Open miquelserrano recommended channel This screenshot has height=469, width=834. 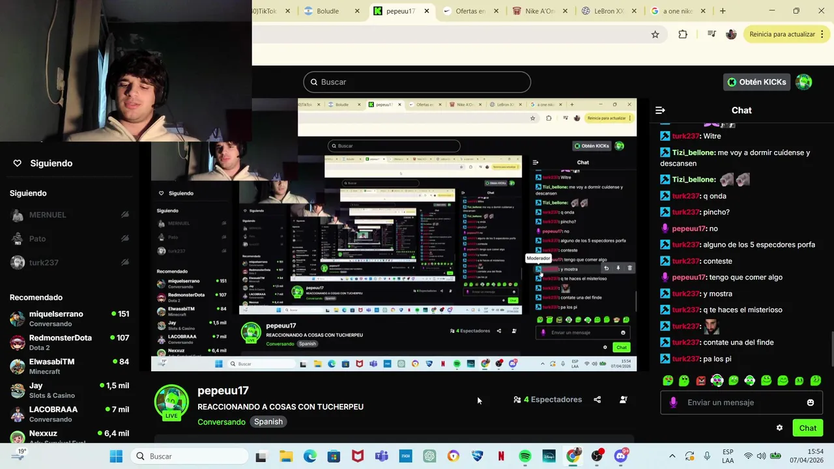point(69,319)
